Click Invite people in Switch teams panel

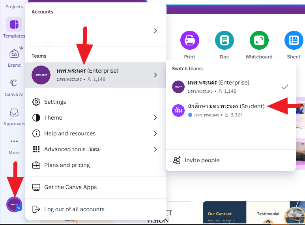[x=202, y=160]
